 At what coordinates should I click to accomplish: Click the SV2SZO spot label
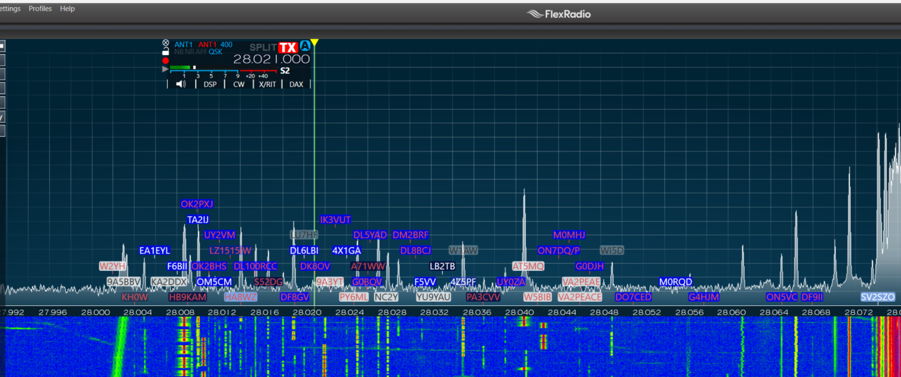click(877, 297)
